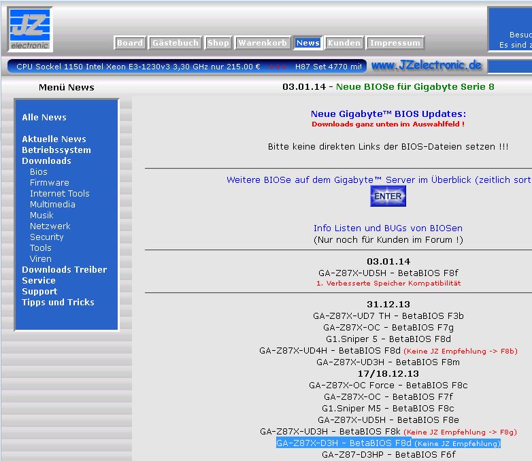Click G1.Sniper 5 BetaBIOS F8d entry
The width and height of the screenshot is (532, 461).
point(388,339)
